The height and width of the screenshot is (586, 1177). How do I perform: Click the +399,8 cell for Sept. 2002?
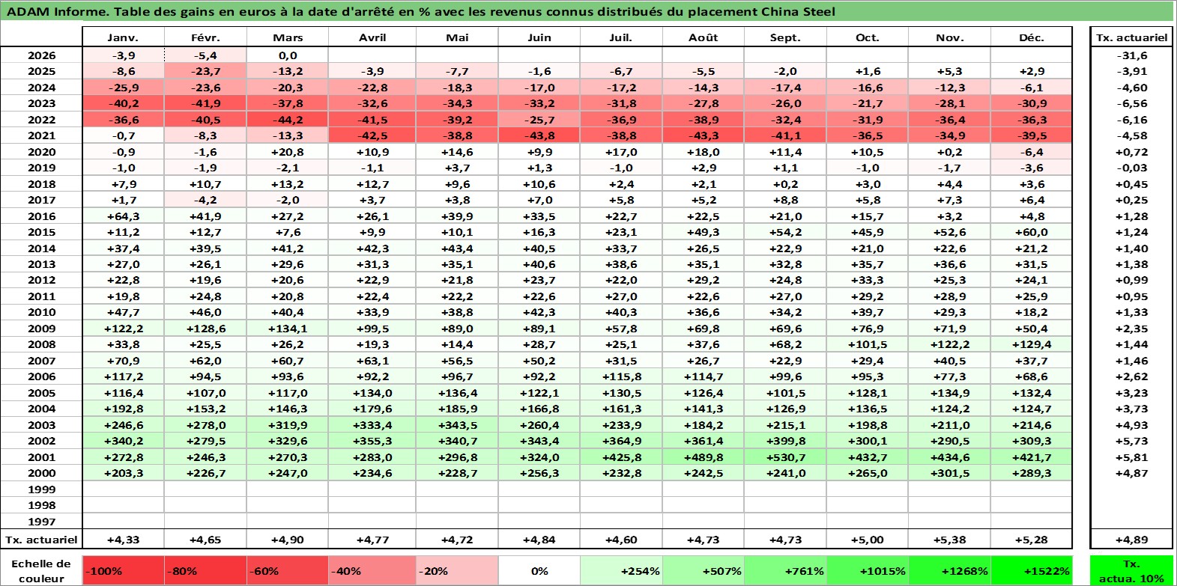(x=785, y=441)
